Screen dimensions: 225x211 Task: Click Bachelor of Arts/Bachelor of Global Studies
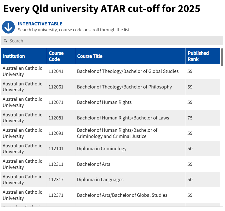pyautogui.click(x=122, y=195)
